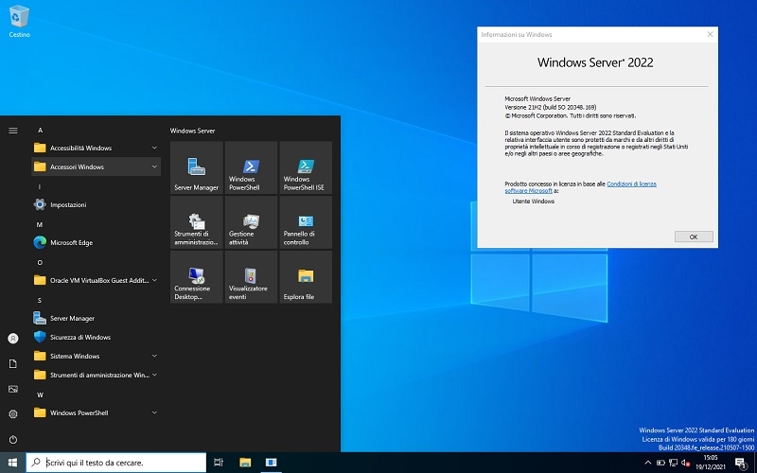This screenshot has width=757, height=473.
Task: Click the Power icon in Start sidebar
Action: coord(13,439)
